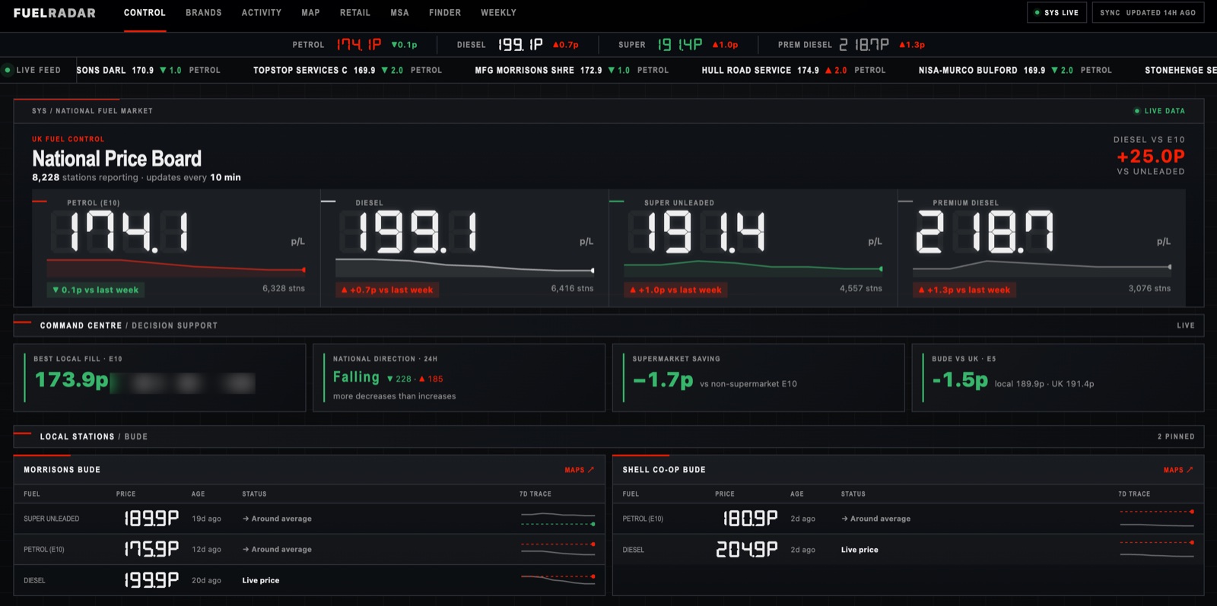Open the FUELRADAR logo home link
Screen dimensions: 1217x606
click(55, 13)
